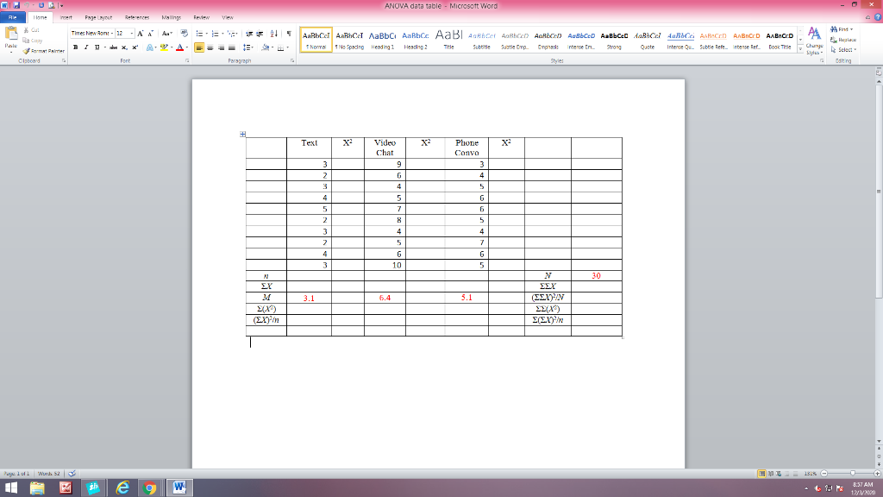The width and height of the screenshot is (883, 497).
Task: Switch to the References tab
Action: click(x=137, y=17)
